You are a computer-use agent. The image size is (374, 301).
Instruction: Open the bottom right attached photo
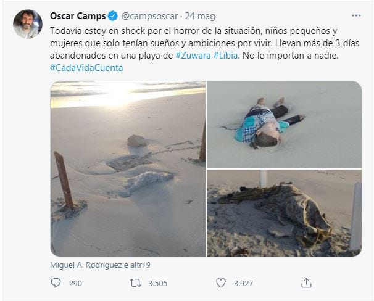pyautogui.click(x=285, y=213)
